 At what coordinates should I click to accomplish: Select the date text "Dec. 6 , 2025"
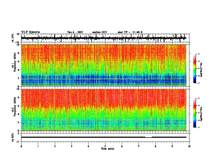click(x=75, y=32)
